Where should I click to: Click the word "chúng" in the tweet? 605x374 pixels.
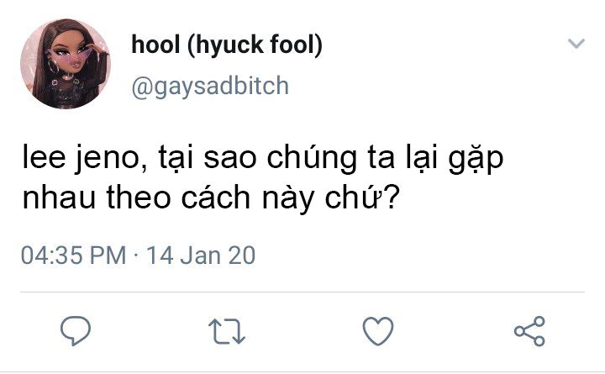[312, 159]
